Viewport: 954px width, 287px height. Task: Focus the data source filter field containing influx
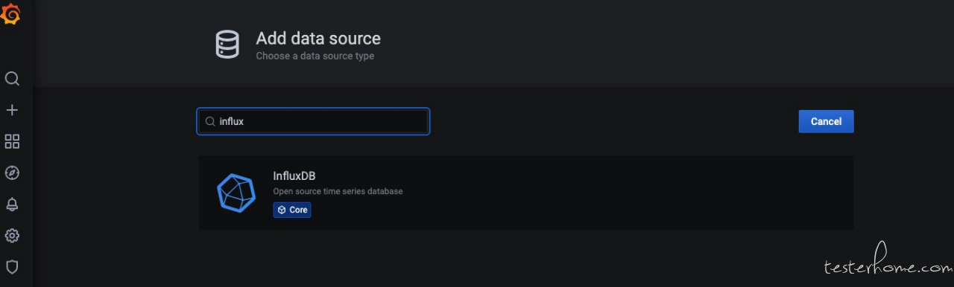point(313,121)
